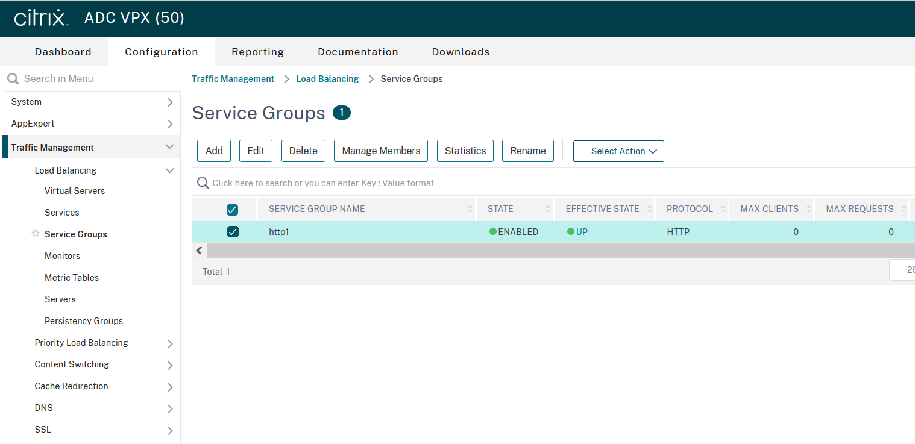Click the star icon beside Service Groups
915x444 pixels.
[36, 234]
